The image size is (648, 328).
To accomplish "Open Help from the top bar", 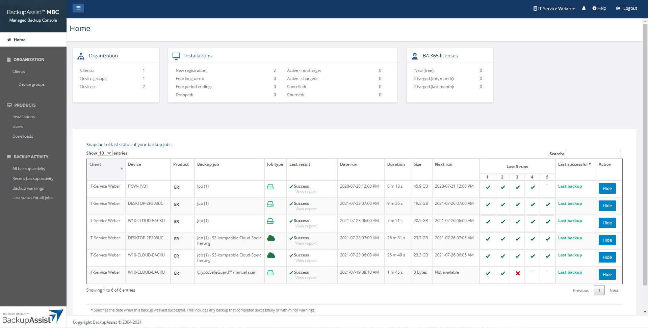I will (x=599, y=8).
